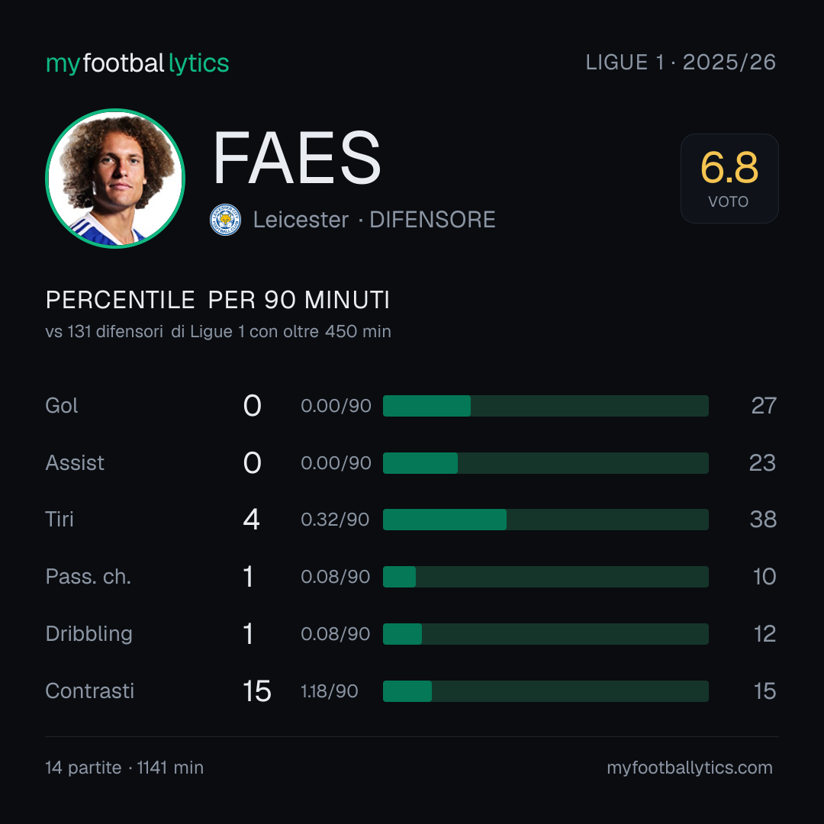Select the Ligue 1 2025/26 season label
824x824 pixels.
pyautogui.click(x=681, y=63)
